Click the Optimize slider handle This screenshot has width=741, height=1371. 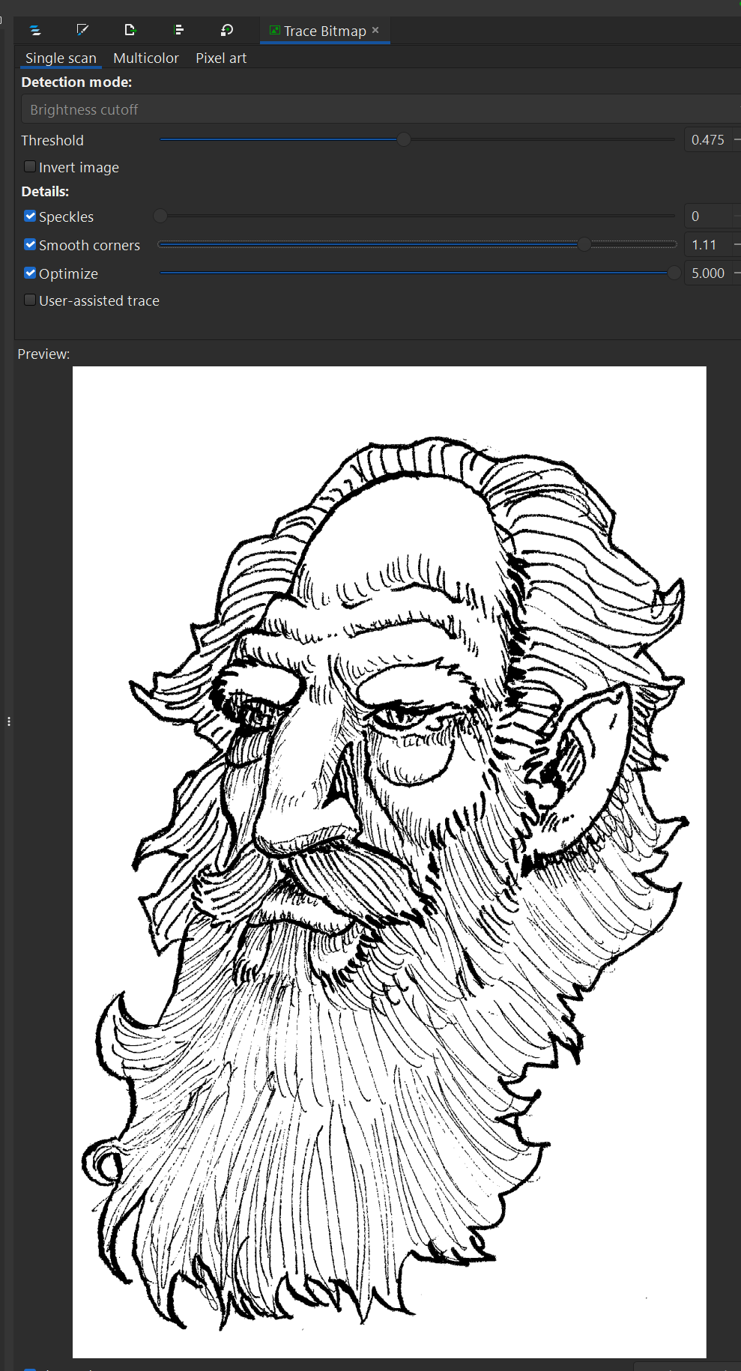click(674, 273)
